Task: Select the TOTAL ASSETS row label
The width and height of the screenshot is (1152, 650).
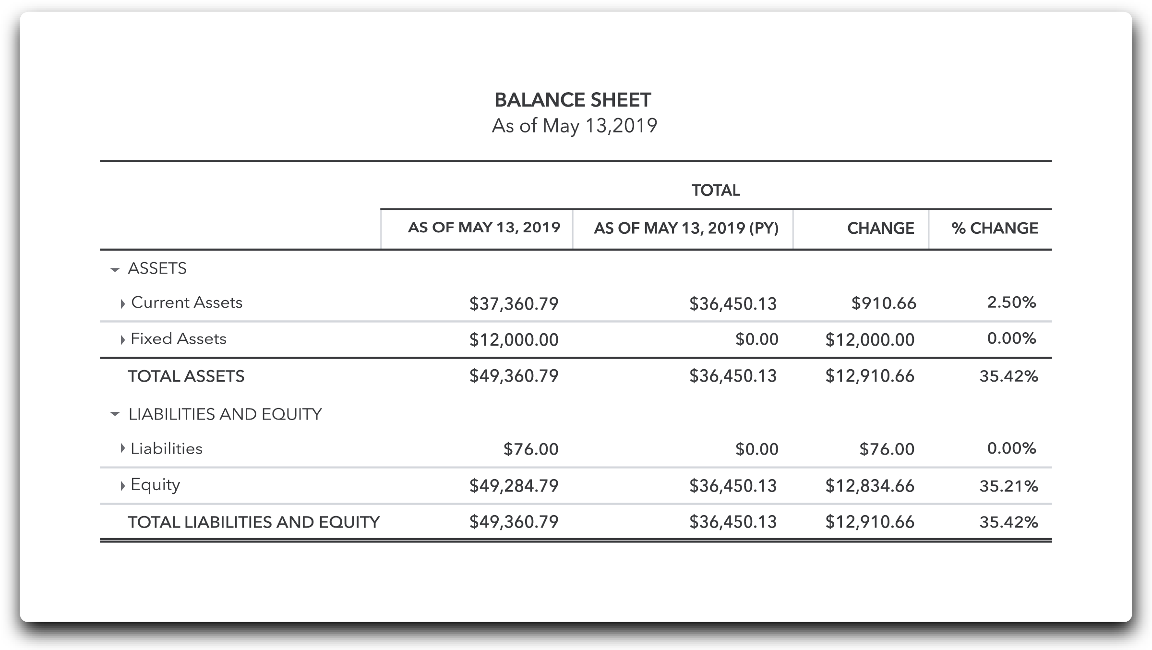Action: pyautogui.click(x=186, y=376)
